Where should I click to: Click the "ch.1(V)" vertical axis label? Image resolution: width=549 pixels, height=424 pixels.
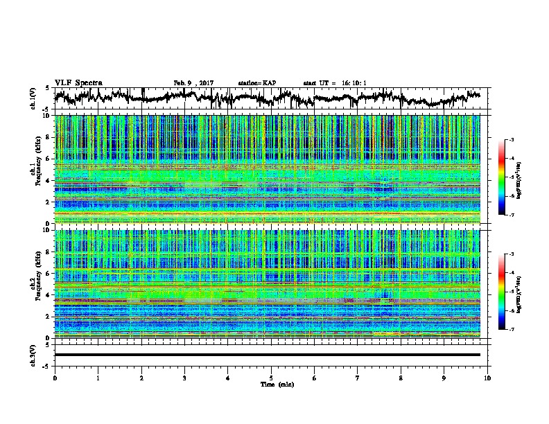pyautogui.click(x=33, y=98)
